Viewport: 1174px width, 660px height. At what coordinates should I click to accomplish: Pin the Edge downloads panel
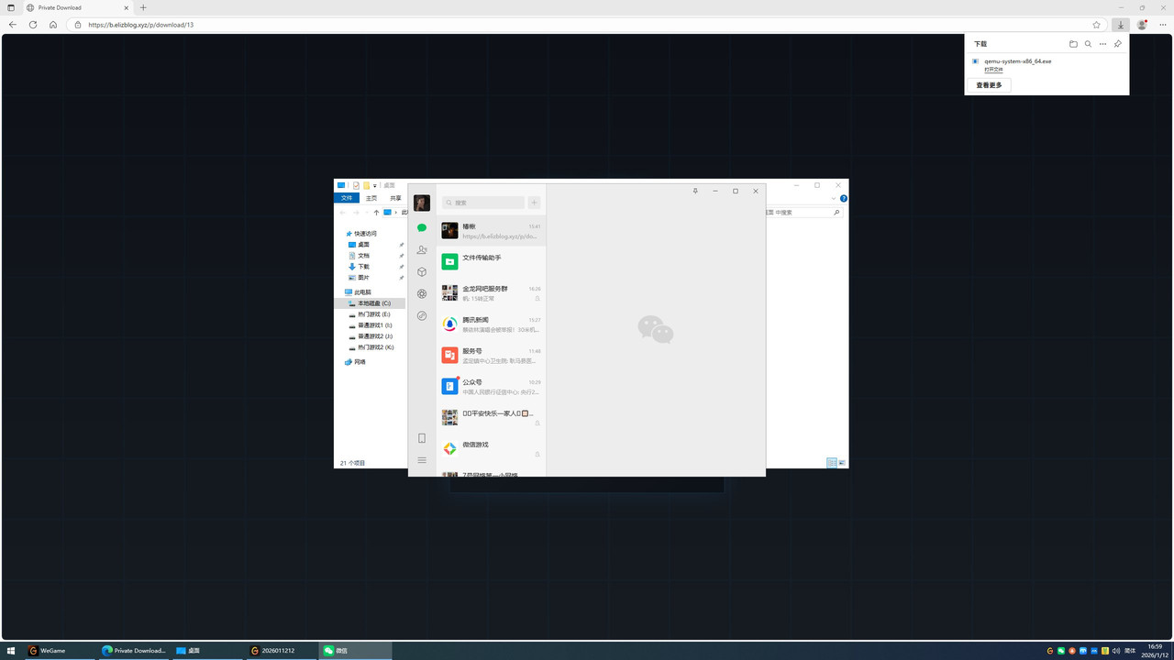(1117, 44)
